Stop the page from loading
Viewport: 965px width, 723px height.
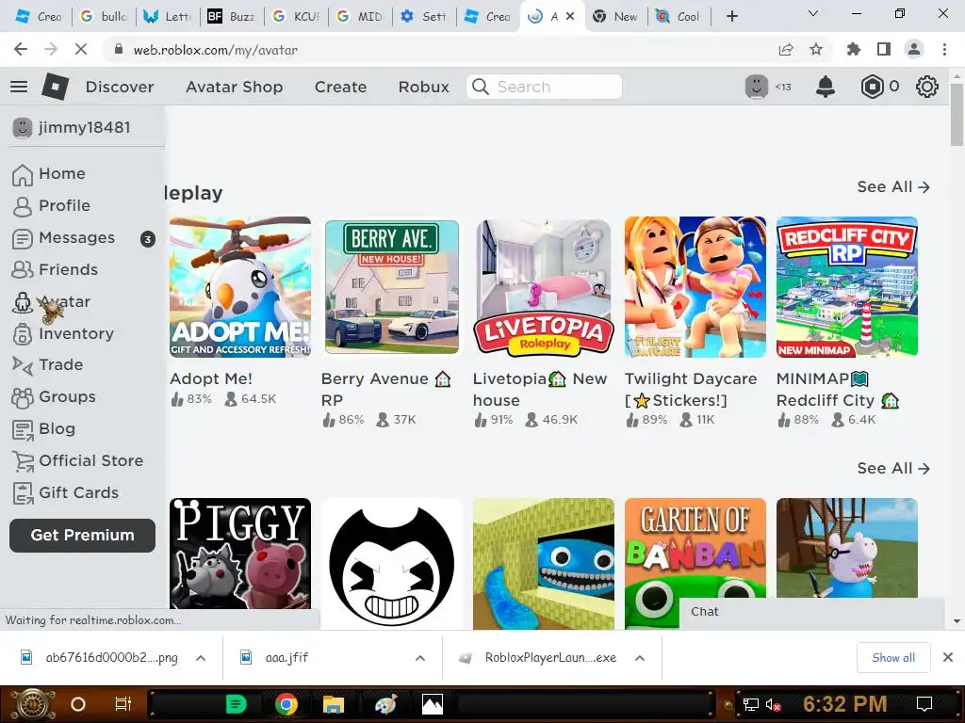(81, 50)
